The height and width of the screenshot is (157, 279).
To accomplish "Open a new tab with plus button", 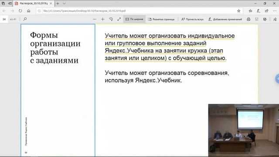I will (x=58, y=3).
